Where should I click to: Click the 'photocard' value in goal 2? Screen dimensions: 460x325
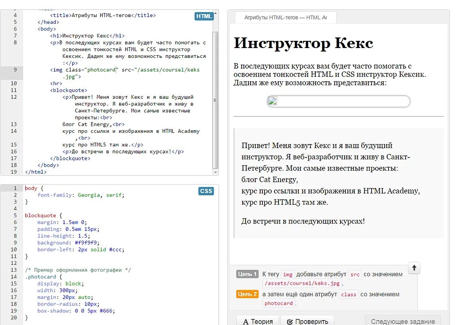tap(279, 303)
